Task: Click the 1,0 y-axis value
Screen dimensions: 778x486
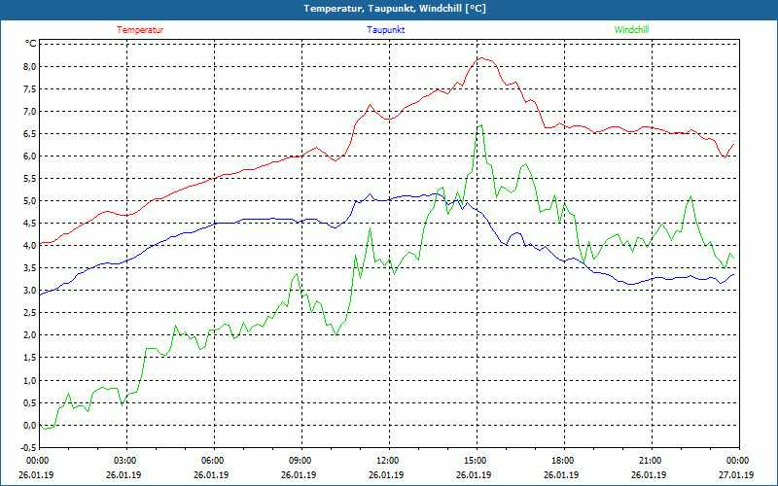Action: point(31,380)
